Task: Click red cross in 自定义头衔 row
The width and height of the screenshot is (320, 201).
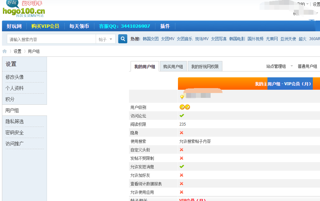Action: 182,150
